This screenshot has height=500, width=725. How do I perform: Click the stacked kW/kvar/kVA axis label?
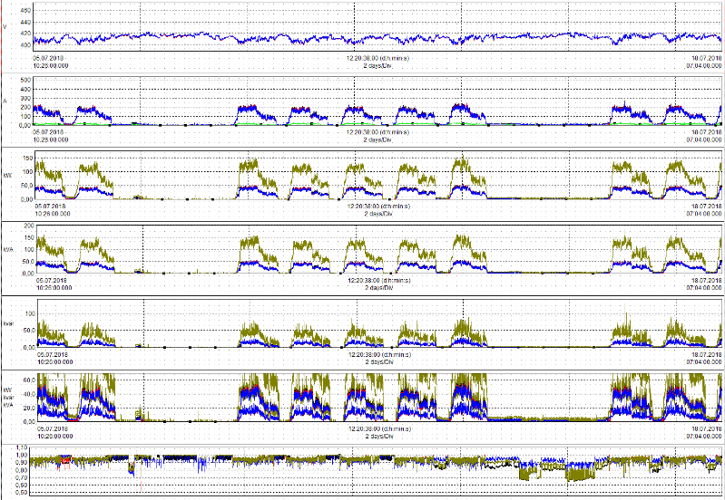8,396
